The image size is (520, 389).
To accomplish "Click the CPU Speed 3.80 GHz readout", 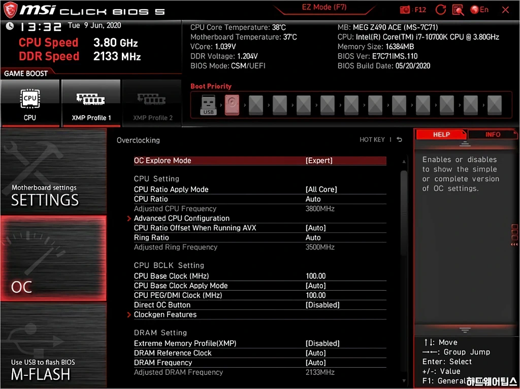I will pyautogui.click(x=78, y=43).
